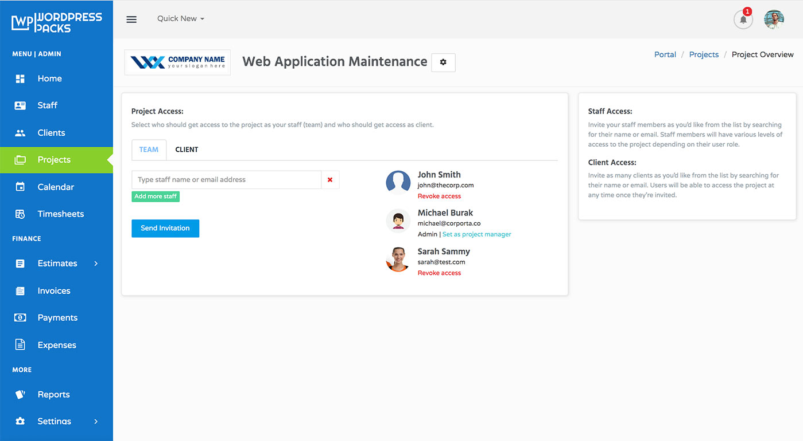Screen dimensions: 803x441
Task: Click the Clients people icon
Action: point(20,132)
